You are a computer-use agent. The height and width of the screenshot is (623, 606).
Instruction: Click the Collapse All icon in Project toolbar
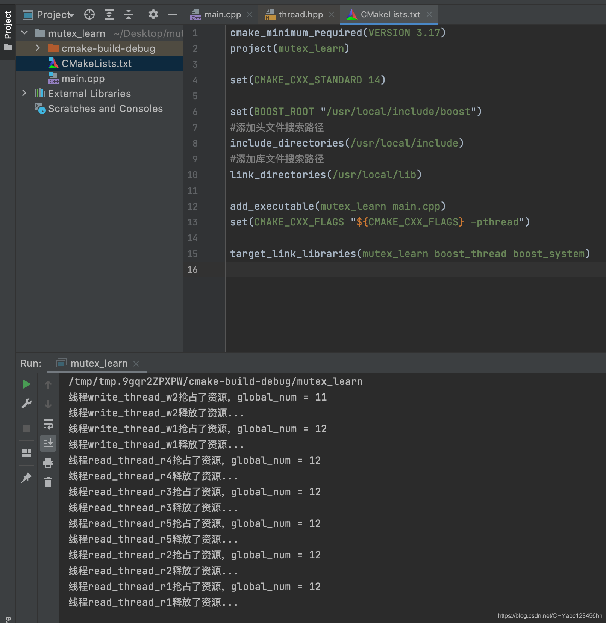pyautogui.click(x=129, y=15)
